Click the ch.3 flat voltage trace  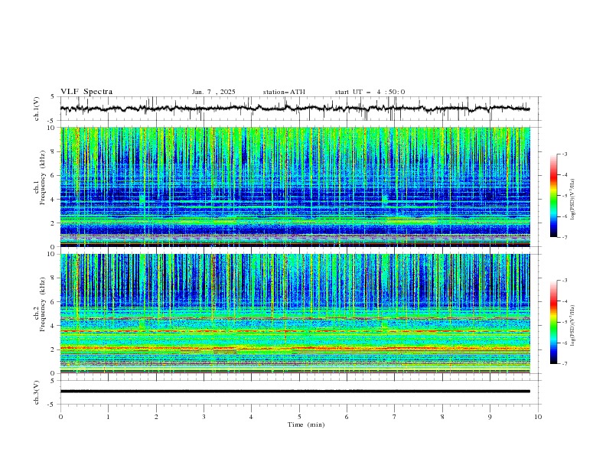pyautogui.click(x=295, y=392)
